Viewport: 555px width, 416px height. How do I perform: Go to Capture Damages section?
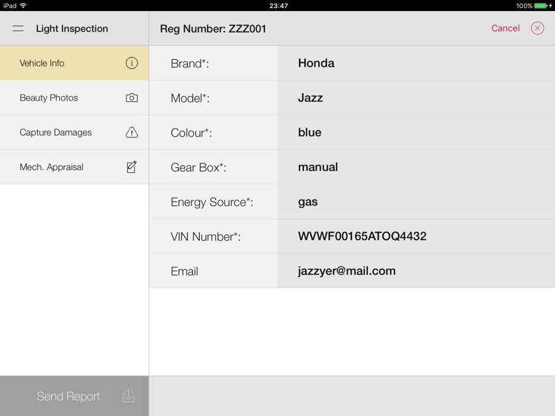(x=55, y=132)
